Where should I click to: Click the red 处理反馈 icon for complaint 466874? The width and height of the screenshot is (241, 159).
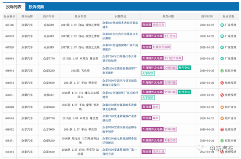point(222,83)
